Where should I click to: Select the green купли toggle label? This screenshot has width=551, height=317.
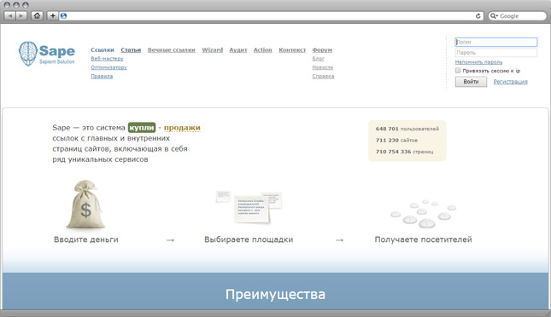[142, 128]
